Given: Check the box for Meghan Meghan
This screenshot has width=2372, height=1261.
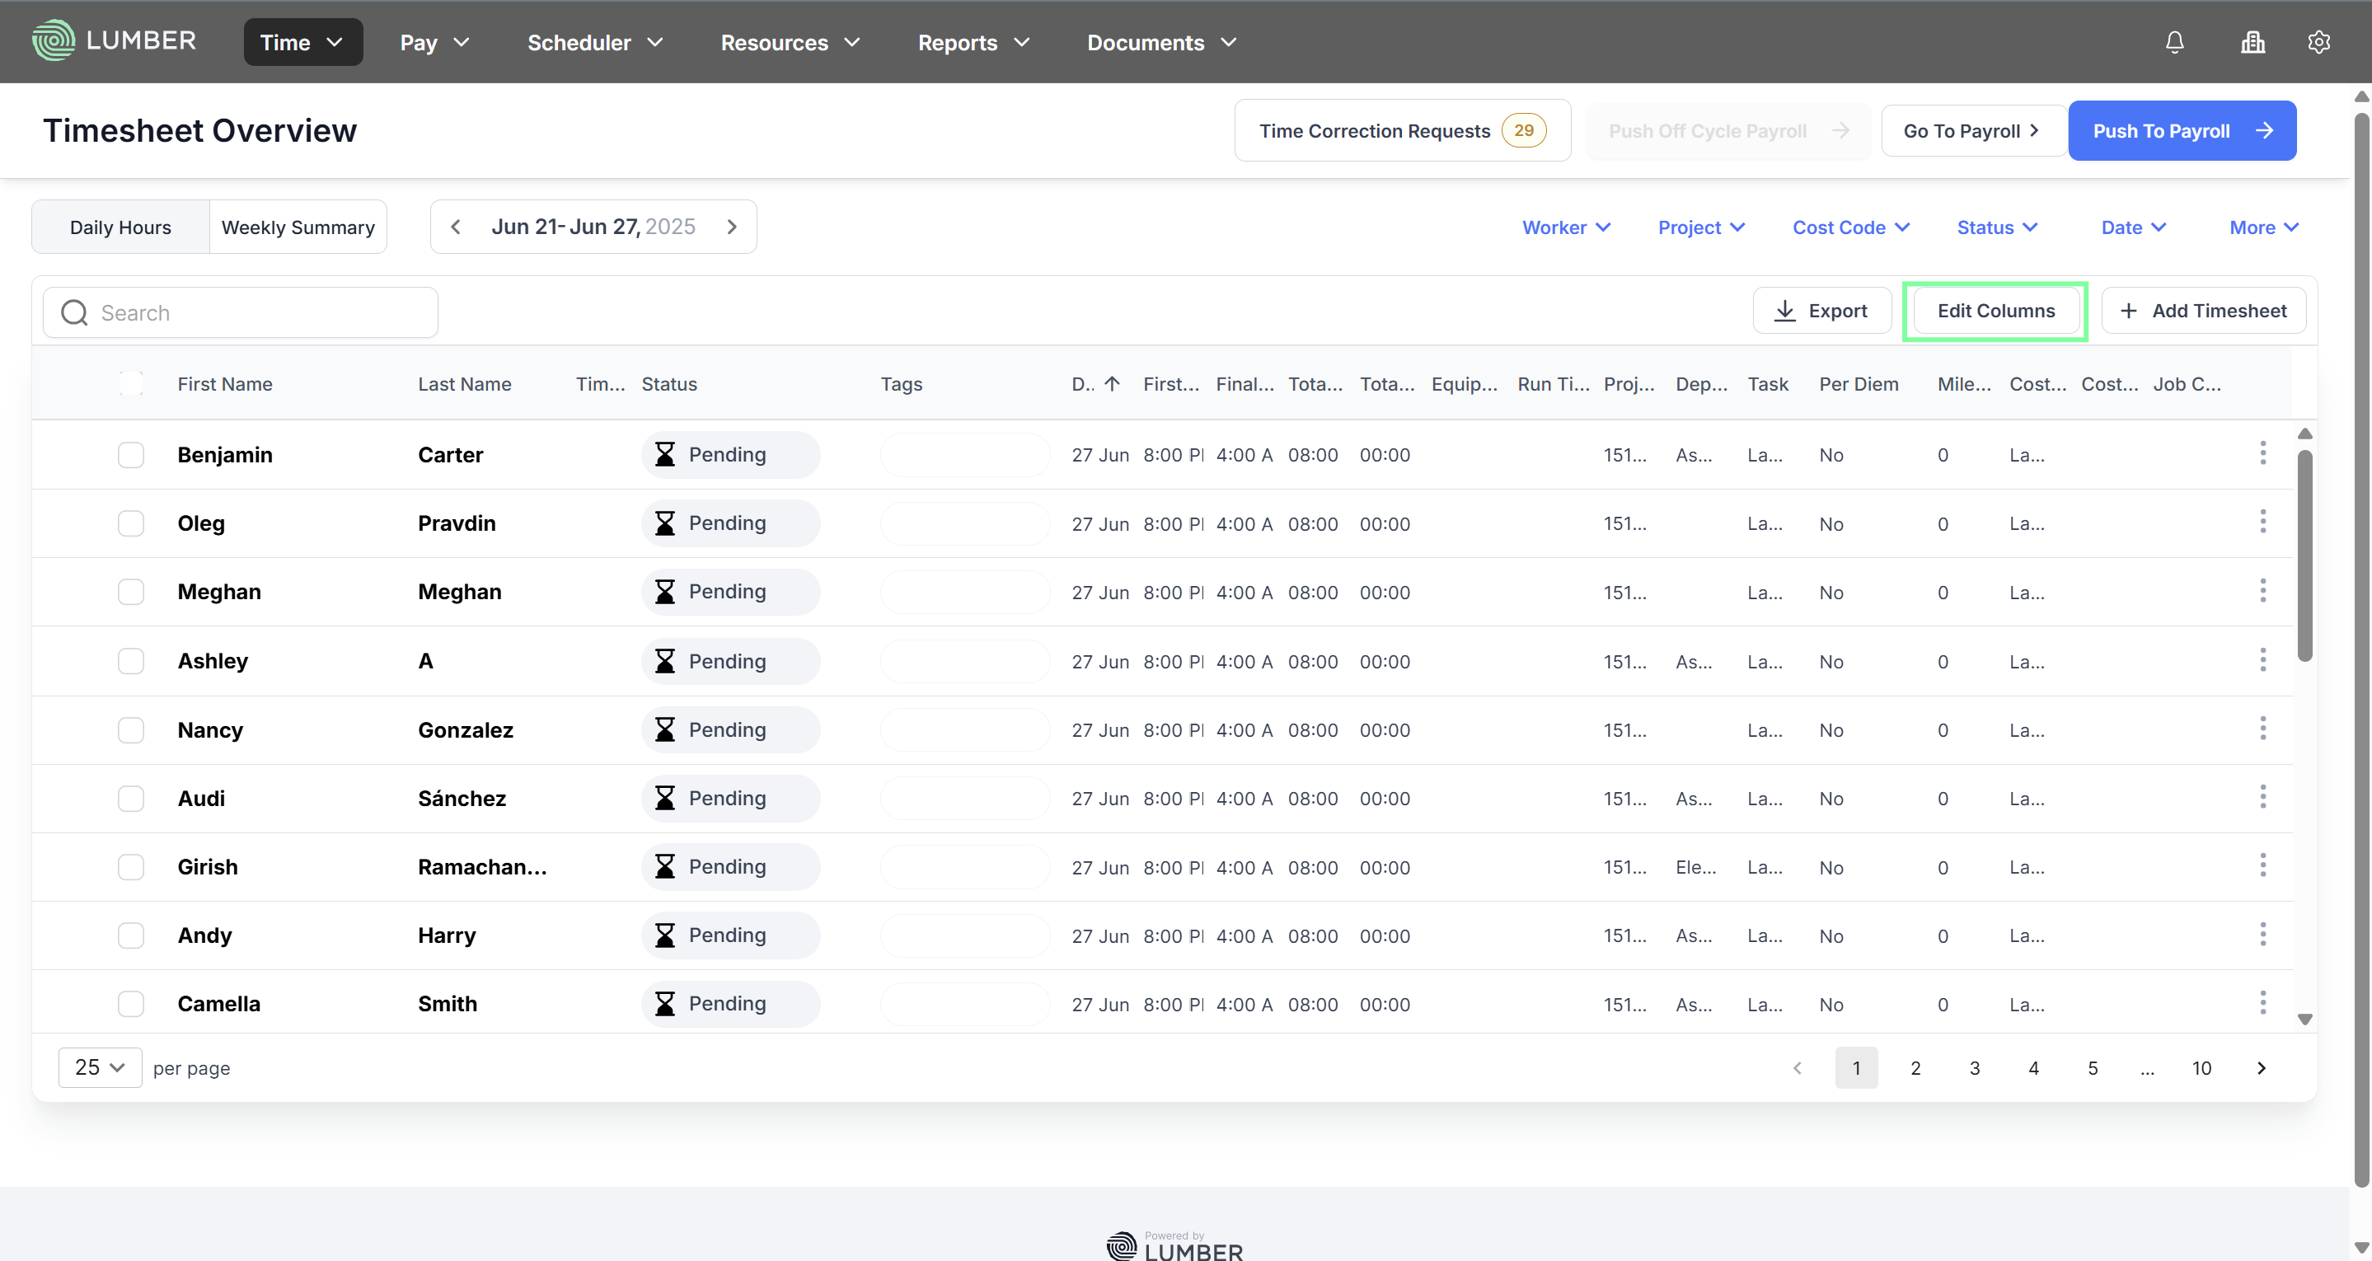Looking at the screenshot, I should coord(132,592).
